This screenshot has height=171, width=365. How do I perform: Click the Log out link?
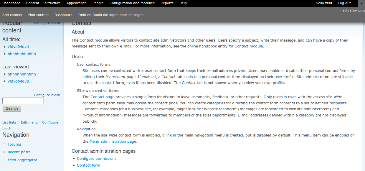[x=344, y=3]
